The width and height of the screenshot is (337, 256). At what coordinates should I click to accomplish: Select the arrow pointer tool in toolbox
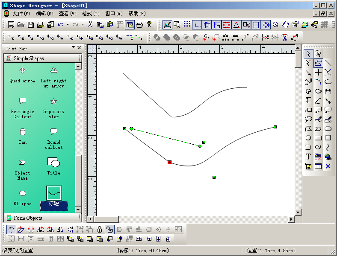(308, 54)
